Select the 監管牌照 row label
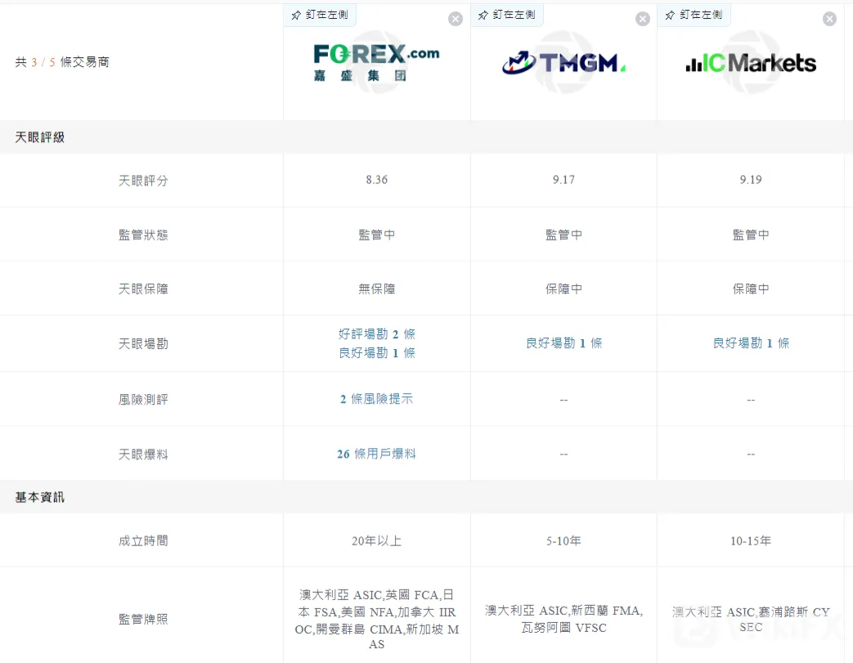This screenshot has height=663, width=853. click(143, 620)
